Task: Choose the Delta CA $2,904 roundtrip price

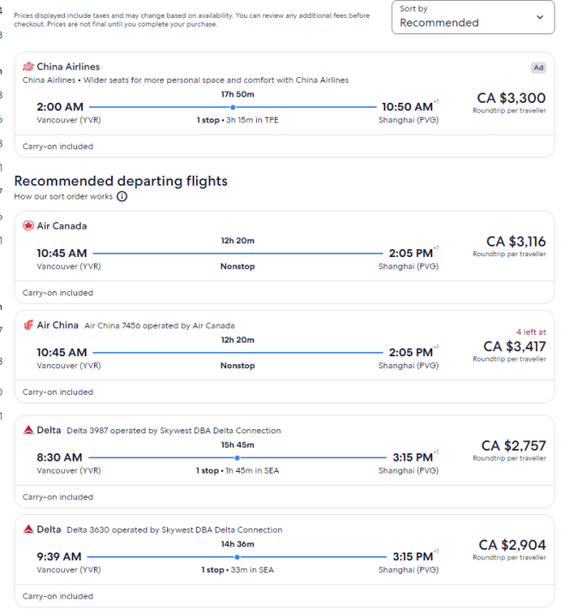Action: click(x=512, y=546)
